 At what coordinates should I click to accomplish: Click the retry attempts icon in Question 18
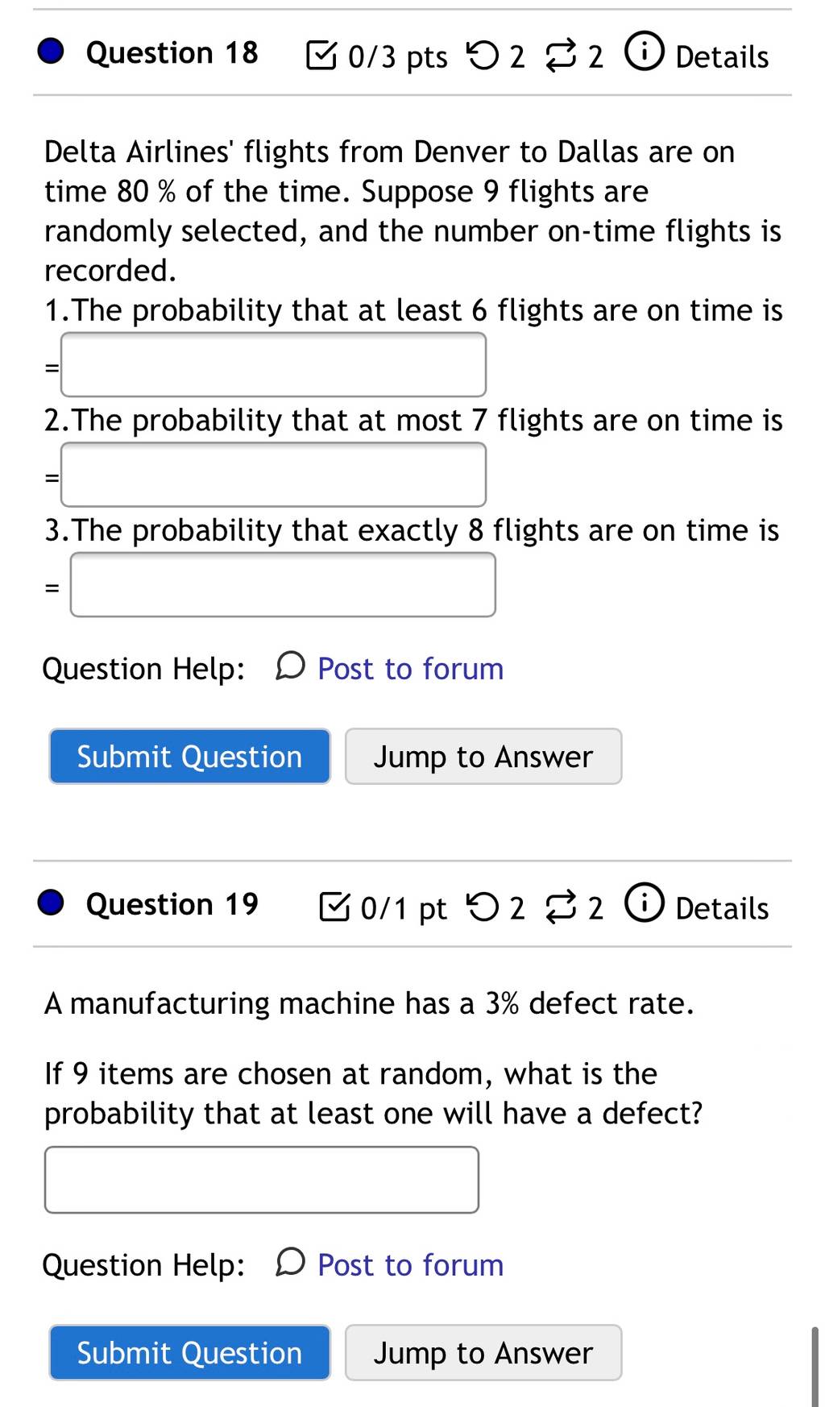coord(483,56)
